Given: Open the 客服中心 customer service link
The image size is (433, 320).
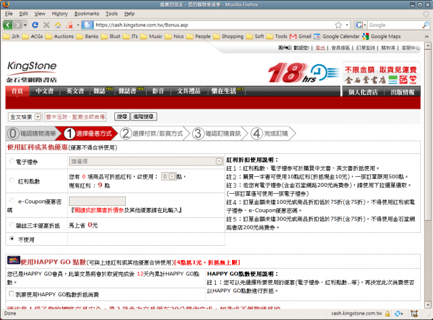Looking at the screenshot, I should 411,48.
